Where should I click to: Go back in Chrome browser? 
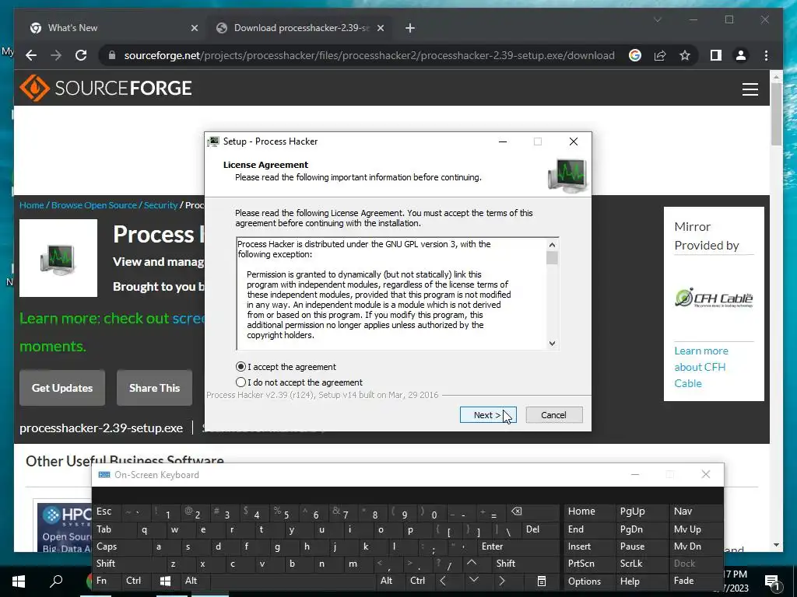[x=31, y=55]
